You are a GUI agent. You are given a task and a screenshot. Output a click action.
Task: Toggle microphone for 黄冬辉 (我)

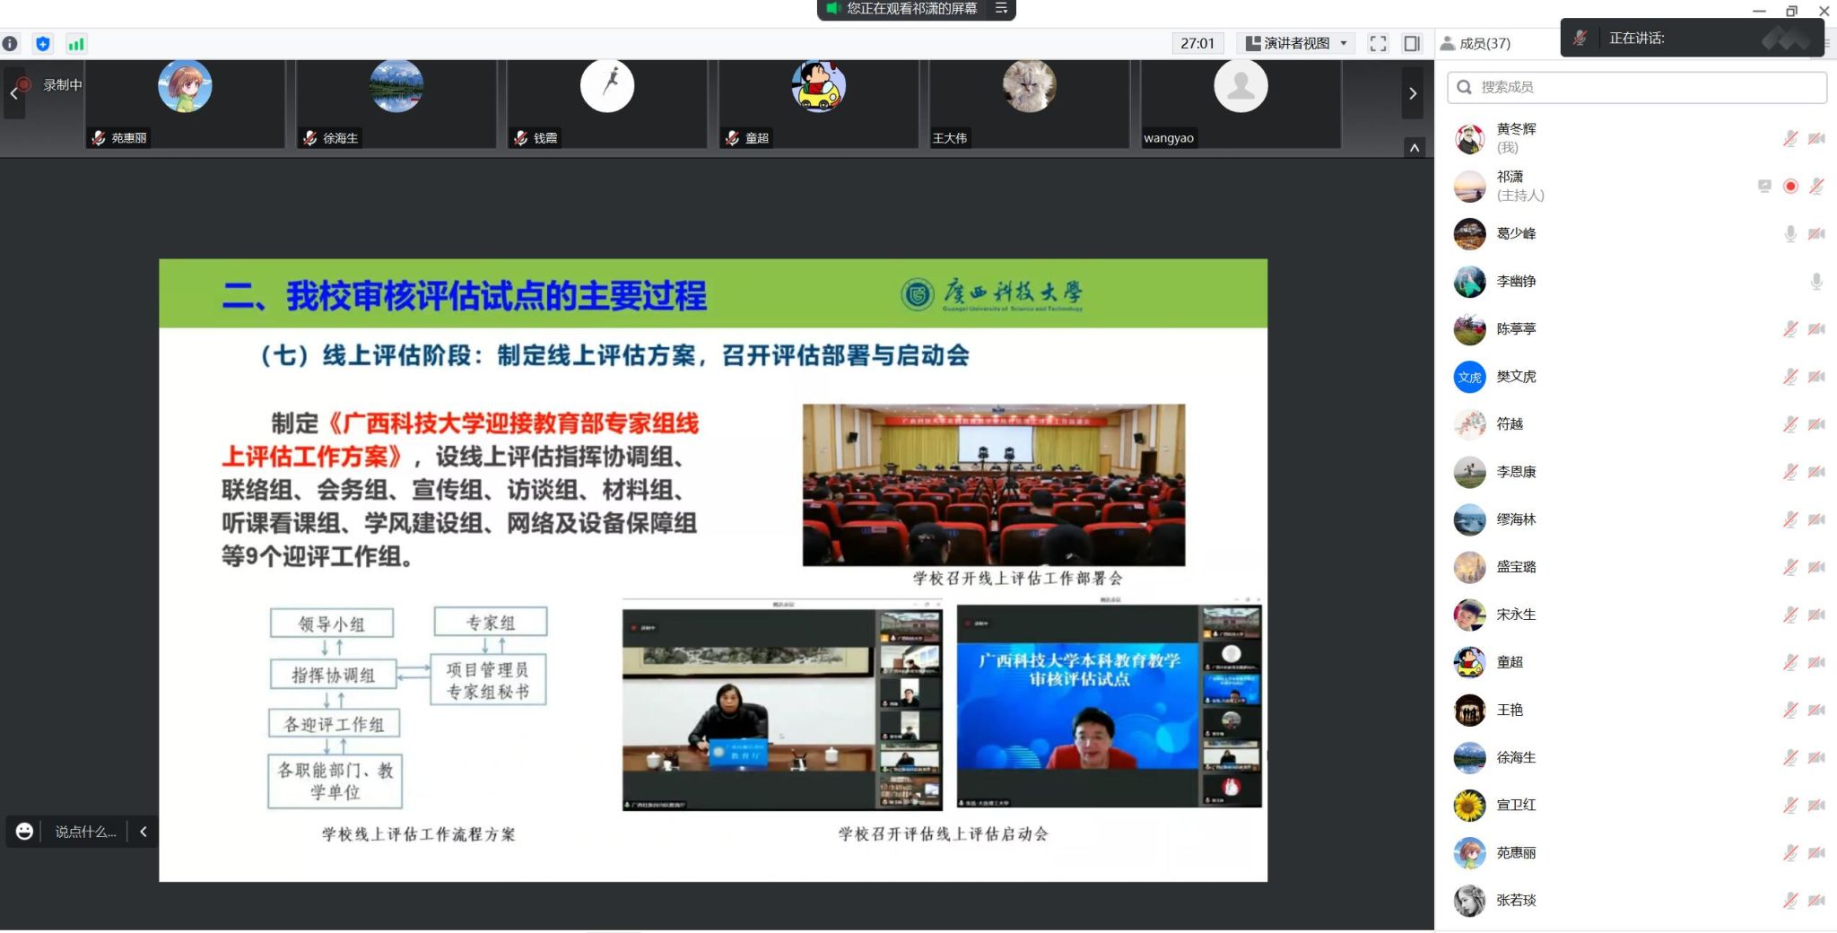click(1789, 138)
